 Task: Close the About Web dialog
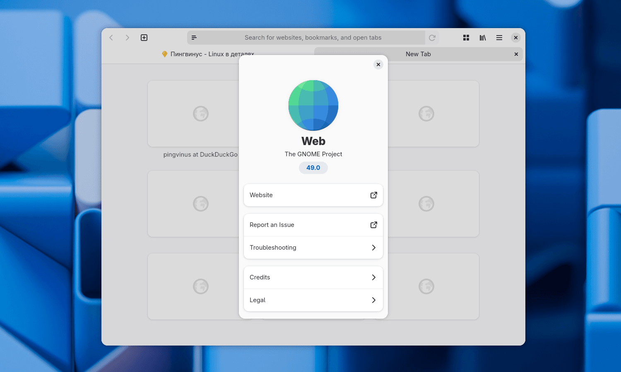[x=378, y=64]
